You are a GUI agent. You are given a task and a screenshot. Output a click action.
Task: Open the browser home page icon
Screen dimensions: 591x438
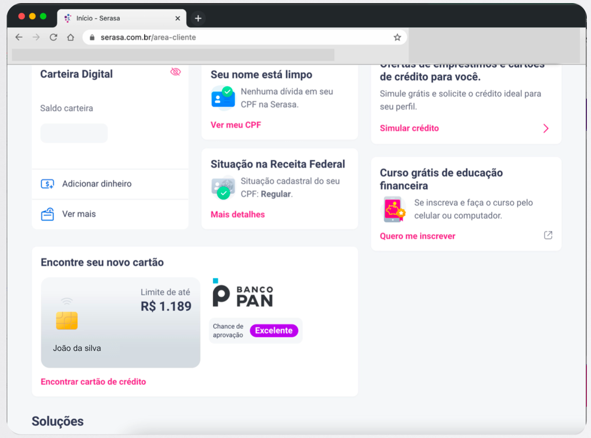[x=71, y=37]
